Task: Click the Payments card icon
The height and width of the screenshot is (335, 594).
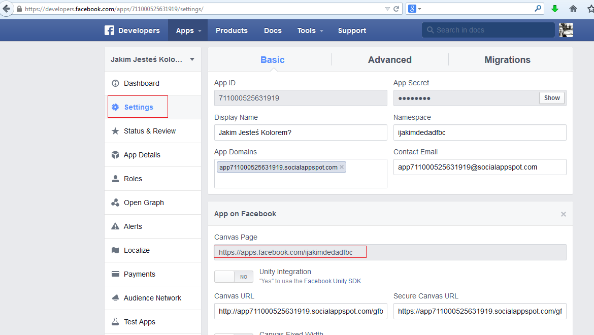Action: (x=116, y=274)
